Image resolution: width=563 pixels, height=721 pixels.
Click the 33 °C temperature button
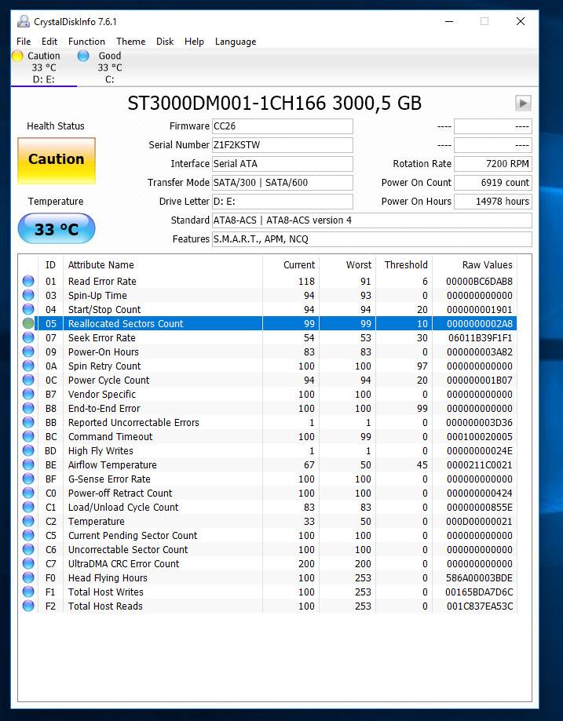click(x=57, y=229)
